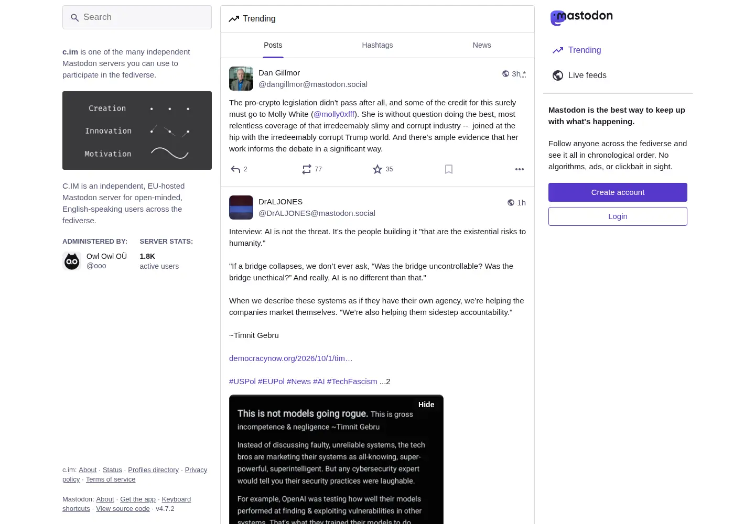Open the #AI hashtag
Screen dimensions: 755x524
point(319,381)
